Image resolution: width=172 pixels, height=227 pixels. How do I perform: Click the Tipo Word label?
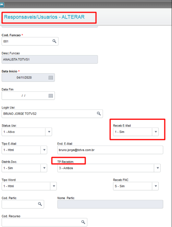pos(8,180)
